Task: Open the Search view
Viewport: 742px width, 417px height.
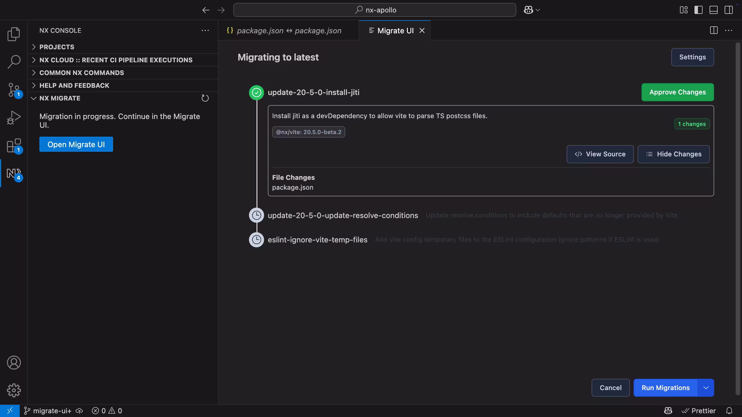Action: click(x=14, y=61)
